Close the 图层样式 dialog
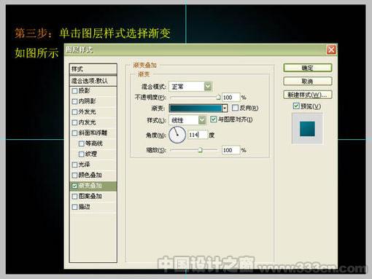 click(x=331, y=50)
